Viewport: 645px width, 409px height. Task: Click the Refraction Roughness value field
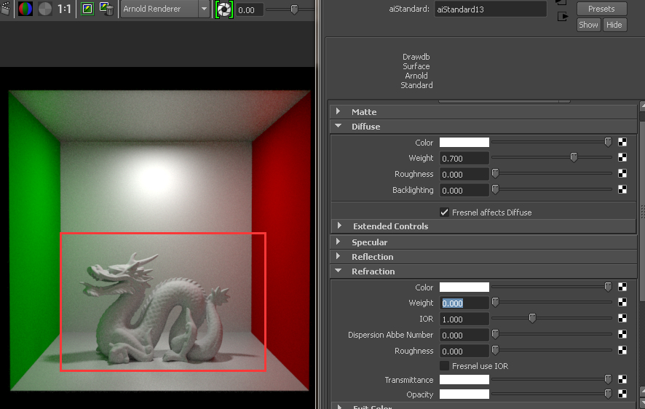[464, 351]
